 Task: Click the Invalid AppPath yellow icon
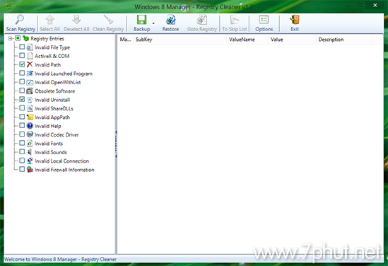tap(30, 117)
